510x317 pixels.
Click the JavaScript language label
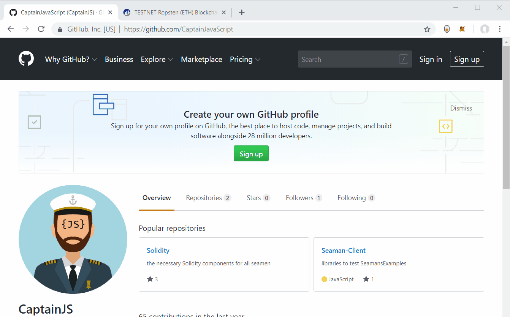[341, 279]
